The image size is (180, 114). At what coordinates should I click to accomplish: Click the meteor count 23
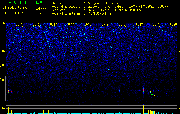[41, 13]
